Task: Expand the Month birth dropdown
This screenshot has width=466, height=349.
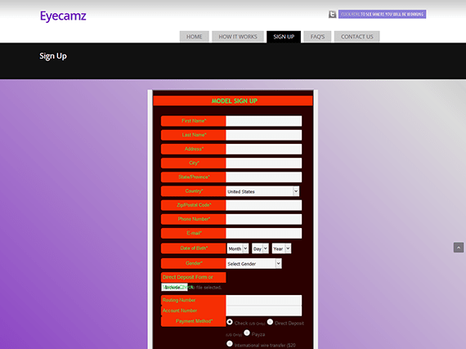Action: coord(237,248)
